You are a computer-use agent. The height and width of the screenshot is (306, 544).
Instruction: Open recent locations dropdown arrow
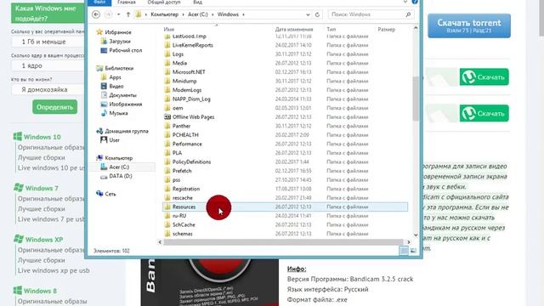119,14
